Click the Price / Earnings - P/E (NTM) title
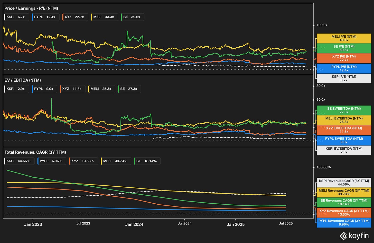Image resolution: width=374 pixels, height=243 pixels. click(x=31, y=8)
